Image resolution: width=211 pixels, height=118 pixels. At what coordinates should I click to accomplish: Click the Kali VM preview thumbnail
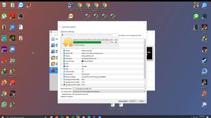pyautogui.click(x=149, y=53)
